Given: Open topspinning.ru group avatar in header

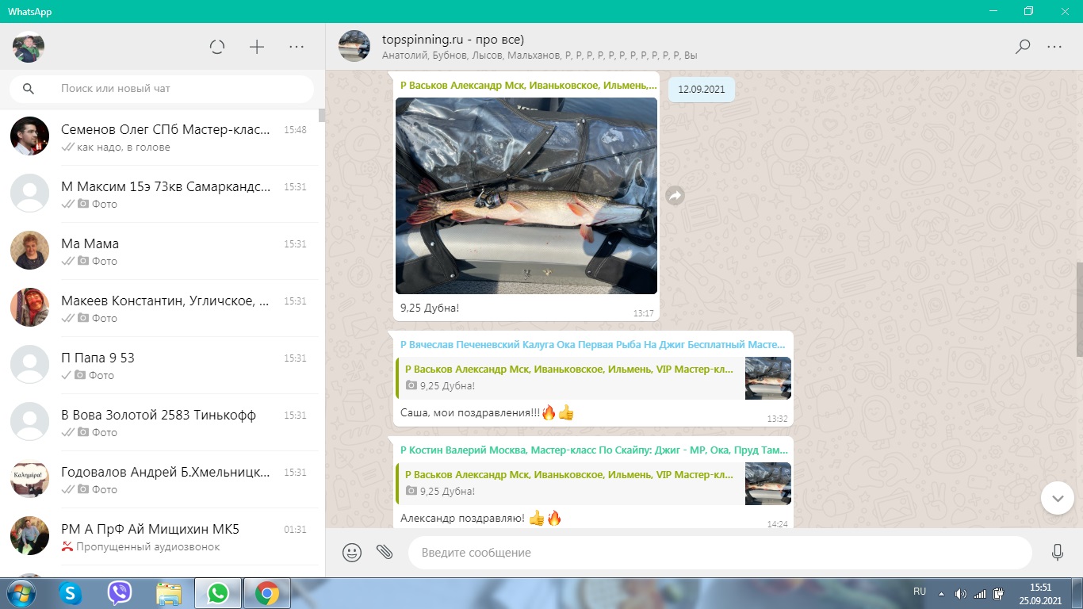Looking at the screenshot, I should tap(354, 46).
